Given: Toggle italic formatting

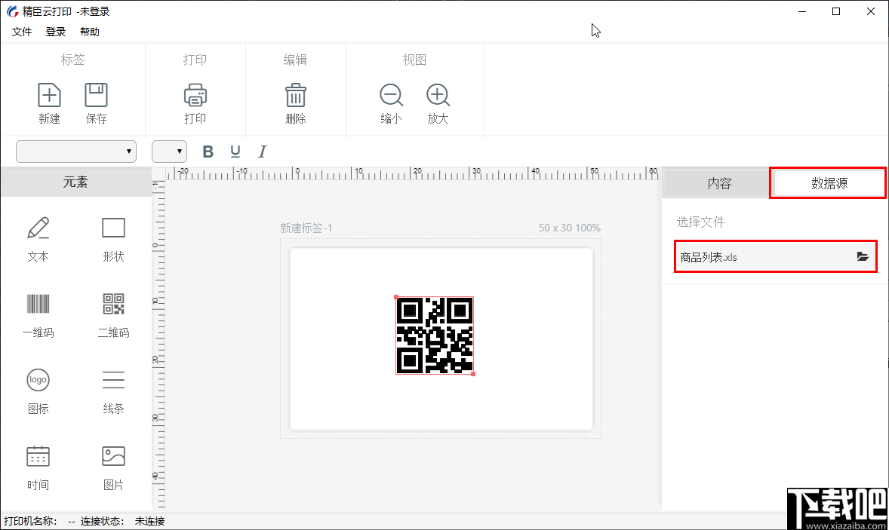Looking at the screenshot, I should point(262,151).
